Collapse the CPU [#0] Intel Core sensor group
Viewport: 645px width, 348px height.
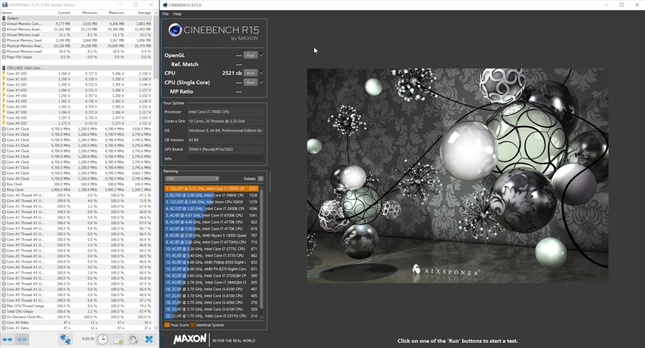[23, 68]
